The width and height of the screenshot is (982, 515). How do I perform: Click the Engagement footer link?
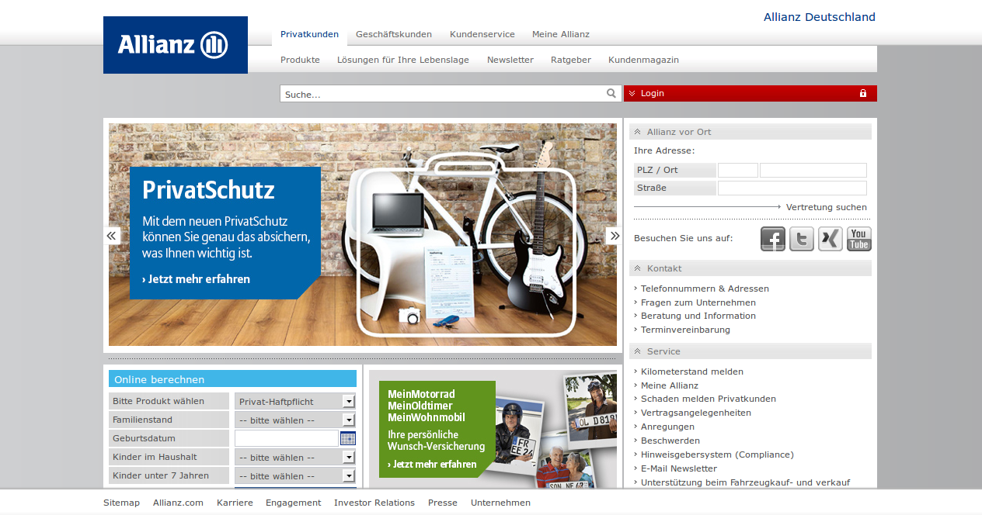click(x=293, y=503)
